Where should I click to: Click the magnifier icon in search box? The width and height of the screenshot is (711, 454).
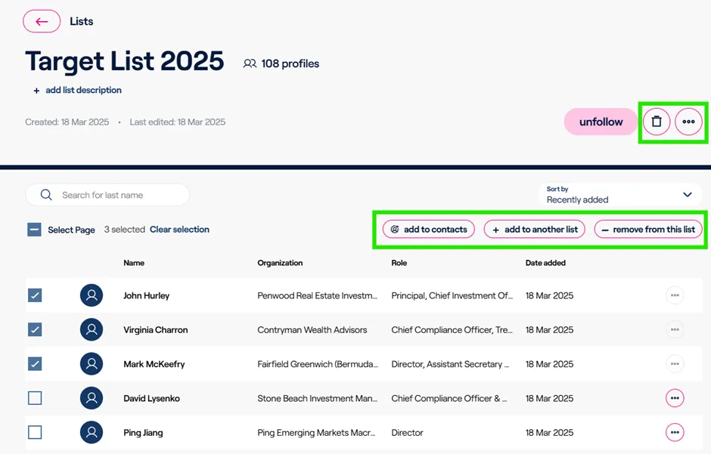(x=46, y=195)
